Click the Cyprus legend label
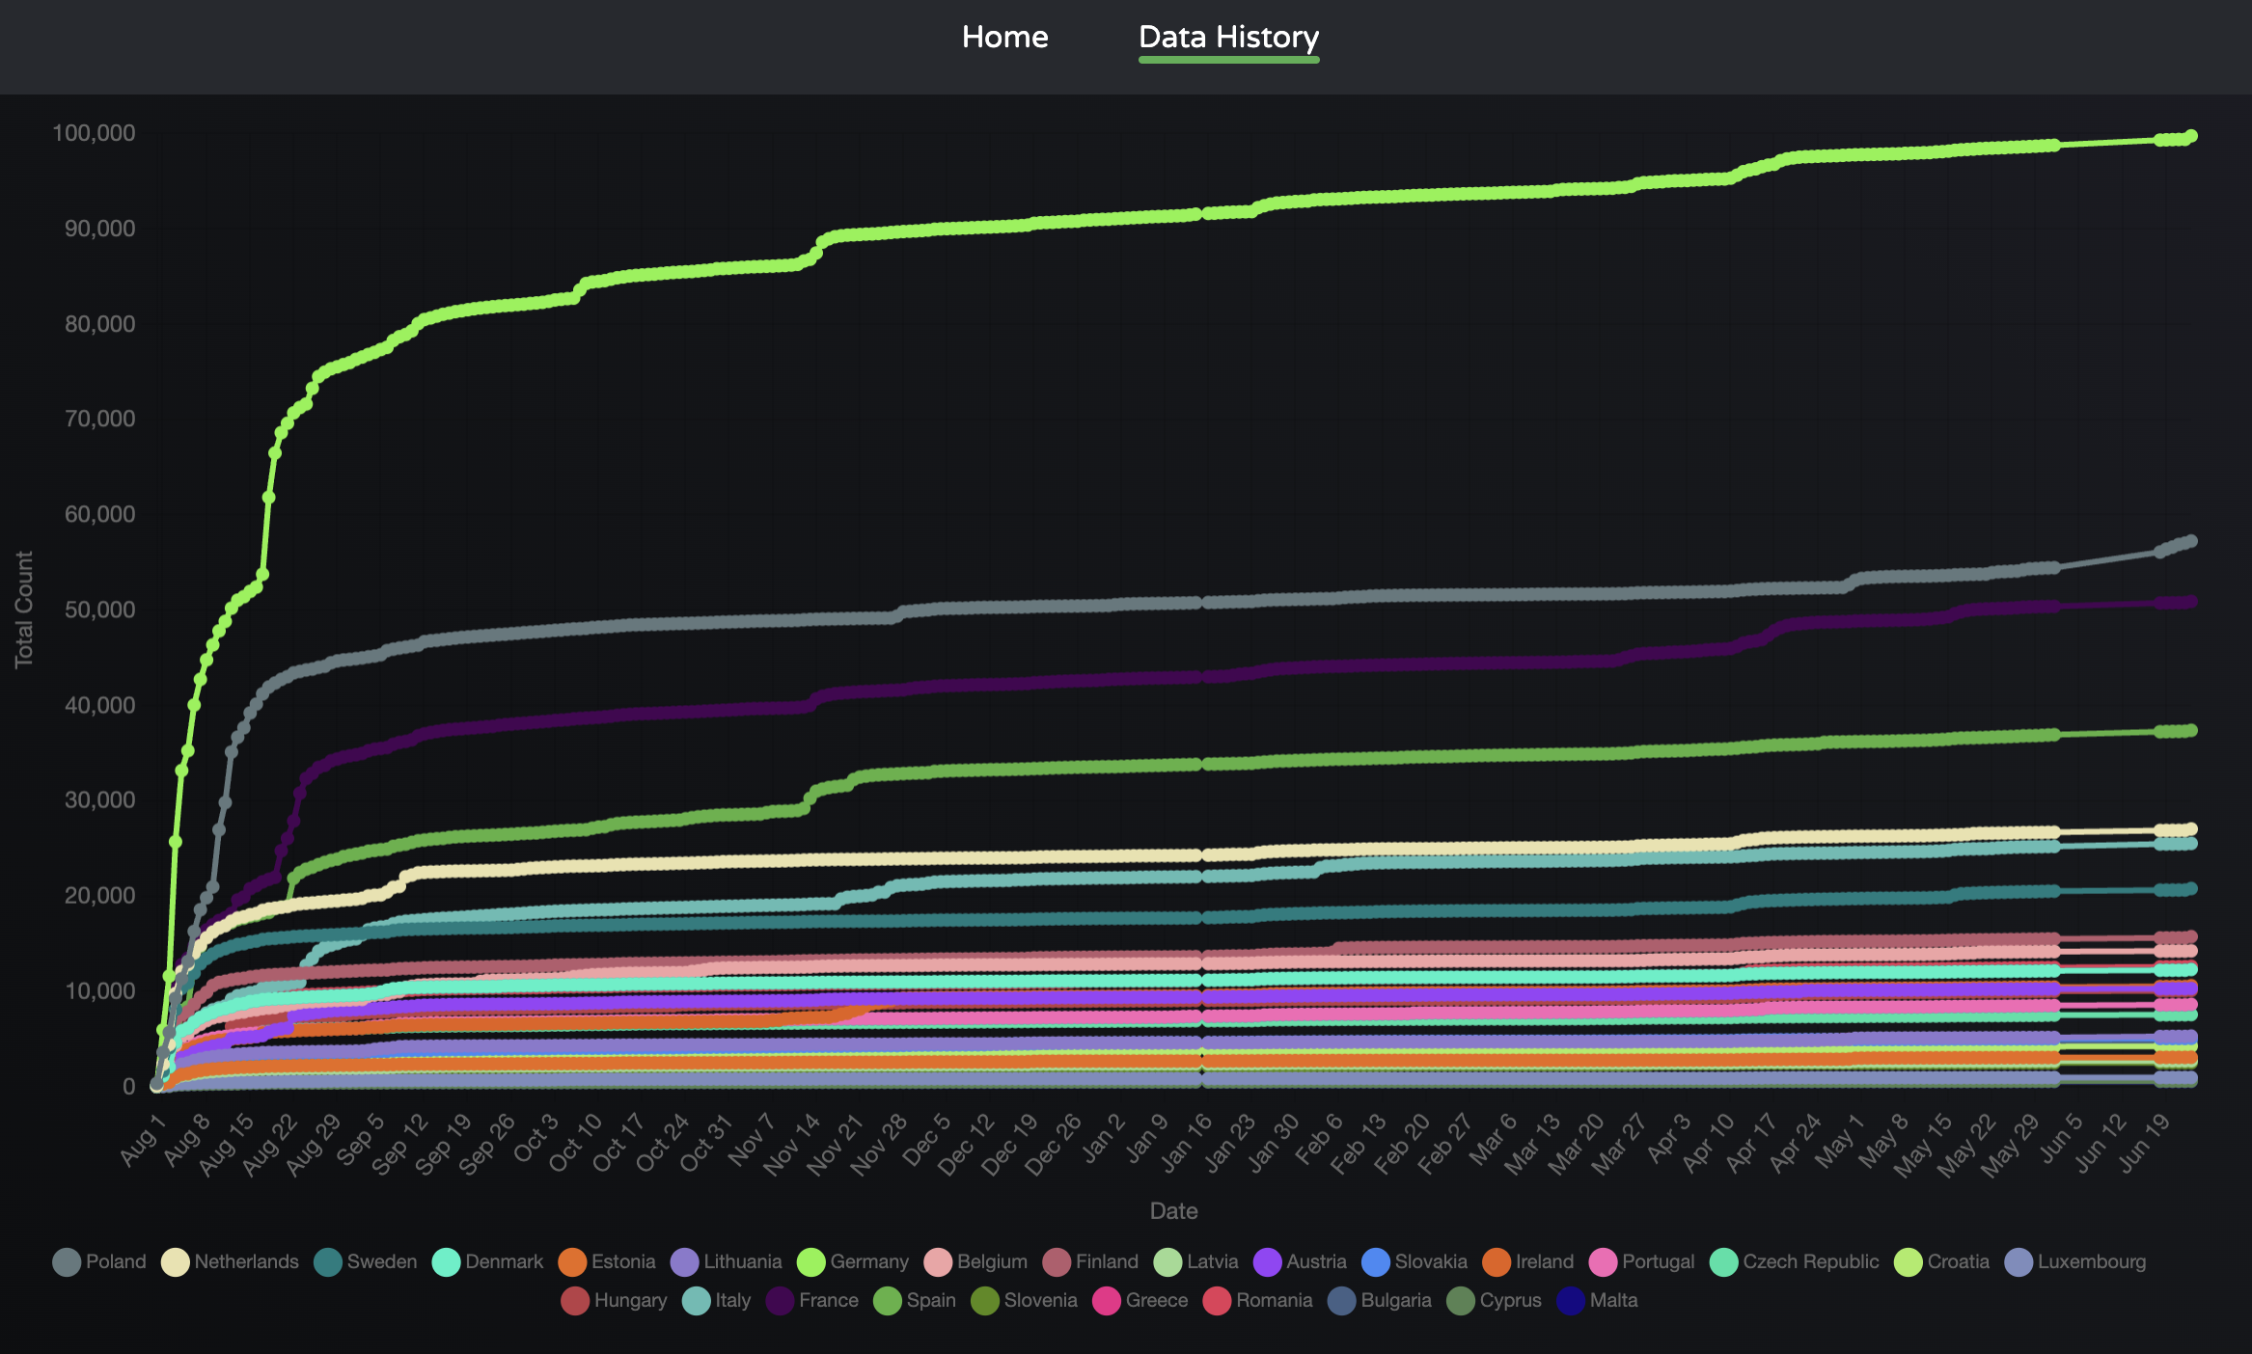2252x1354 pixels. [x=1510, y=1300]
